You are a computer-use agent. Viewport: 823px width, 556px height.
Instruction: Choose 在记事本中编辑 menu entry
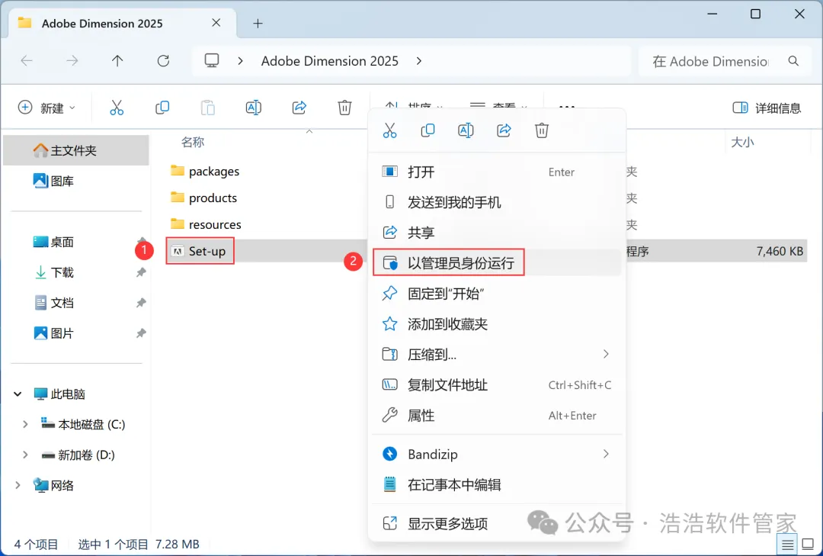[x=497, y=484]
